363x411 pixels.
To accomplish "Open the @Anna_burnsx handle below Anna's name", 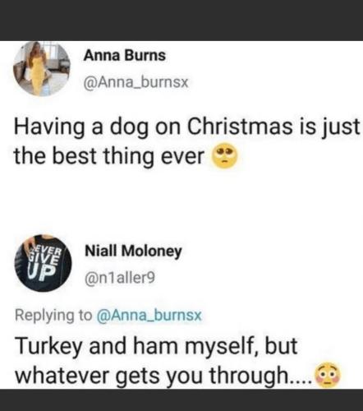I will click(136, 81).
